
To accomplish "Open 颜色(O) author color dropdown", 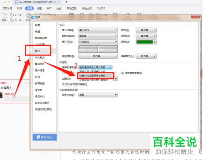I will pyautogui.click(x=146, y=36).
